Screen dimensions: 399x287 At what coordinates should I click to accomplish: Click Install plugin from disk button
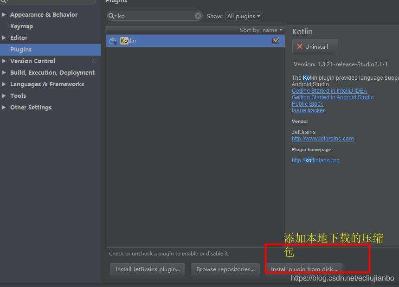(x=304, y=269)
